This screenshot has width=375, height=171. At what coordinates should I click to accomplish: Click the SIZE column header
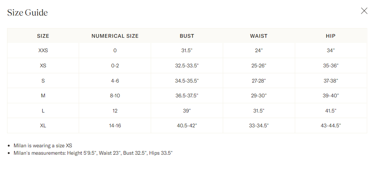[x=43, y=36]
